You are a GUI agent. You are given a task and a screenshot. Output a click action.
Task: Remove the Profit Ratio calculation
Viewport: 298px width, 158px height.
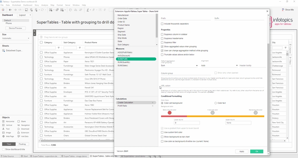tap(153, 106)
